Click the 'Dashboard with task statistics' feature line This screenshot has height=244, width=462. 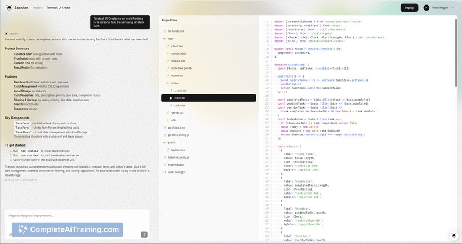click(41, 82)
